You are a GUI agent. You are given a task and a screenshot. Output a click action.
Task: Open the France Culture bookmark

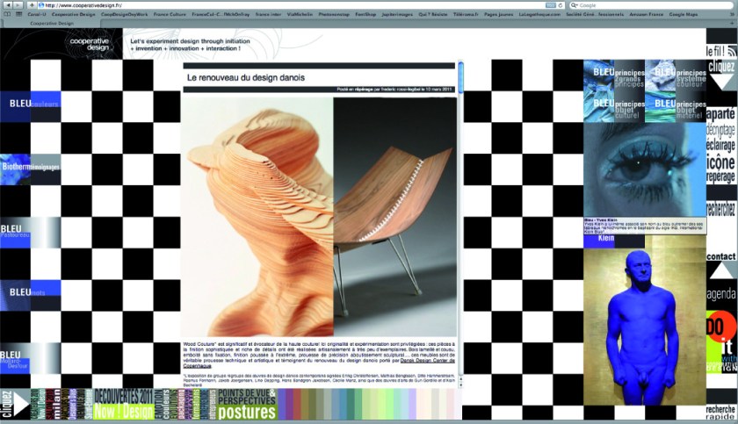pyautogui.click(x=170, y=15)
